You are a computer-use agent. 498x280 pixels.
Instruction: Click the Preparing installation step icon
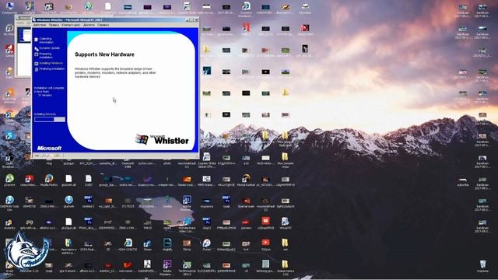(37, 54)
